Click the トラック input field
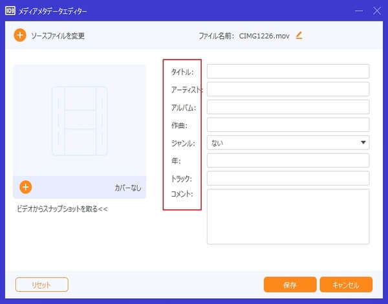 (288, 179)
